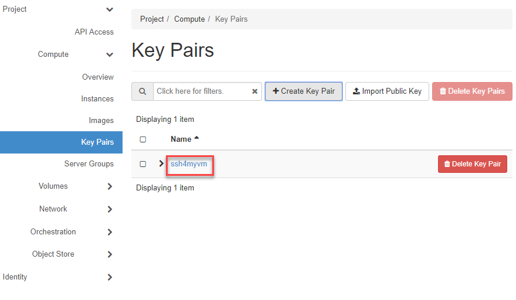Expand the Network sidebar group

(x=110, y=209)
